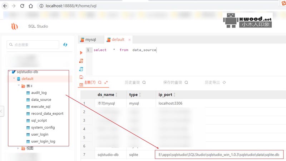The height and width of the screenshot is (161, 286).
Task: Select the default database in tree
Action: point(28,79)
